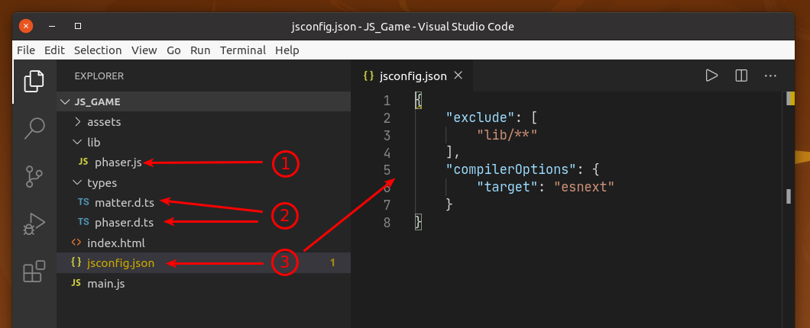Viewport: 810px width, 328px height.
Task: Open the editor More Actions ellipsis
Action: [x=770, y=76]
